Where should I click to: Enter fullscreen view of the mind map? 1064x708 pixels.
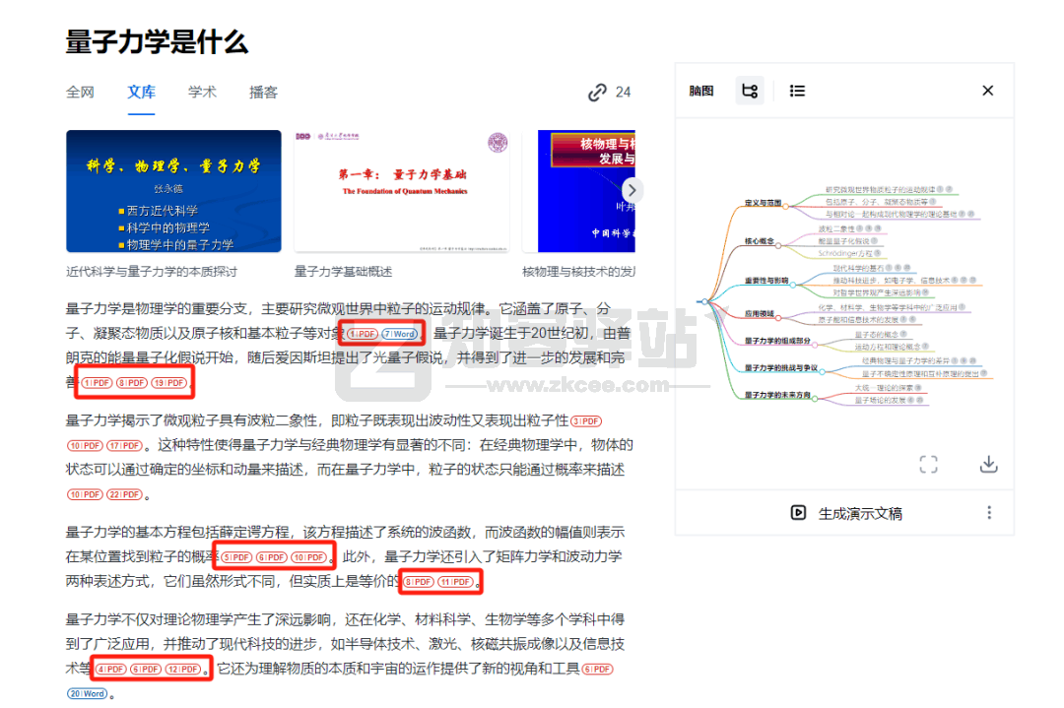click(x=928, y=464)
